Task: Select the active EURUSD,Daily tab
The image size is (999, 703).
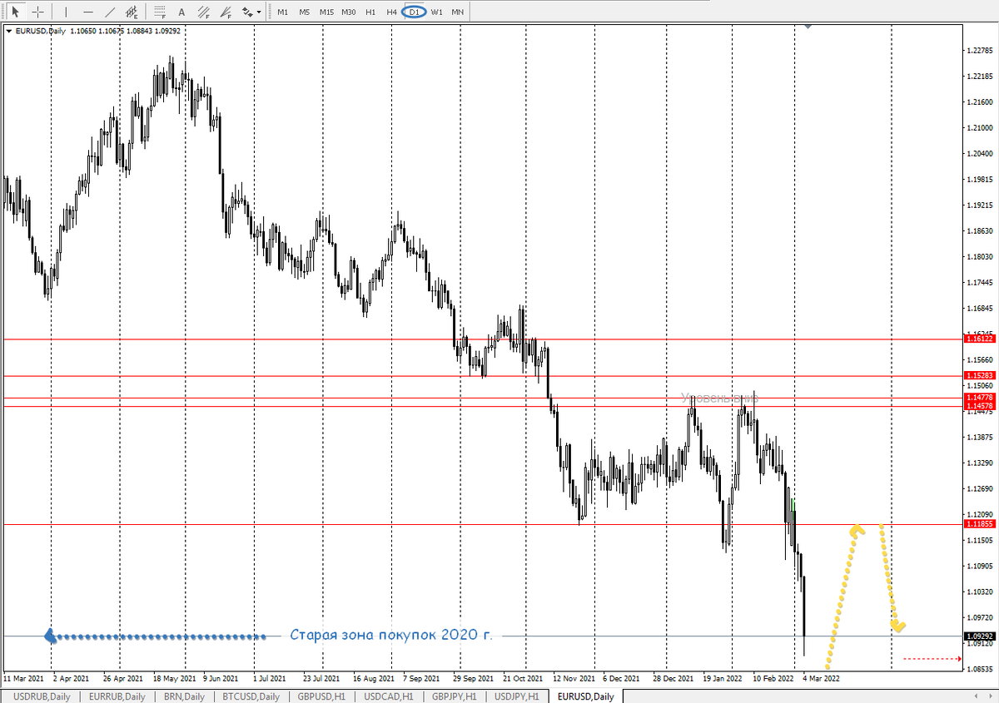Action: 586,696
